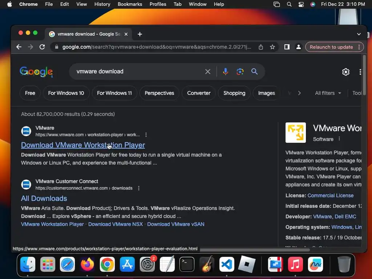Open the Chrome profile avatar icon

(299, 47)
